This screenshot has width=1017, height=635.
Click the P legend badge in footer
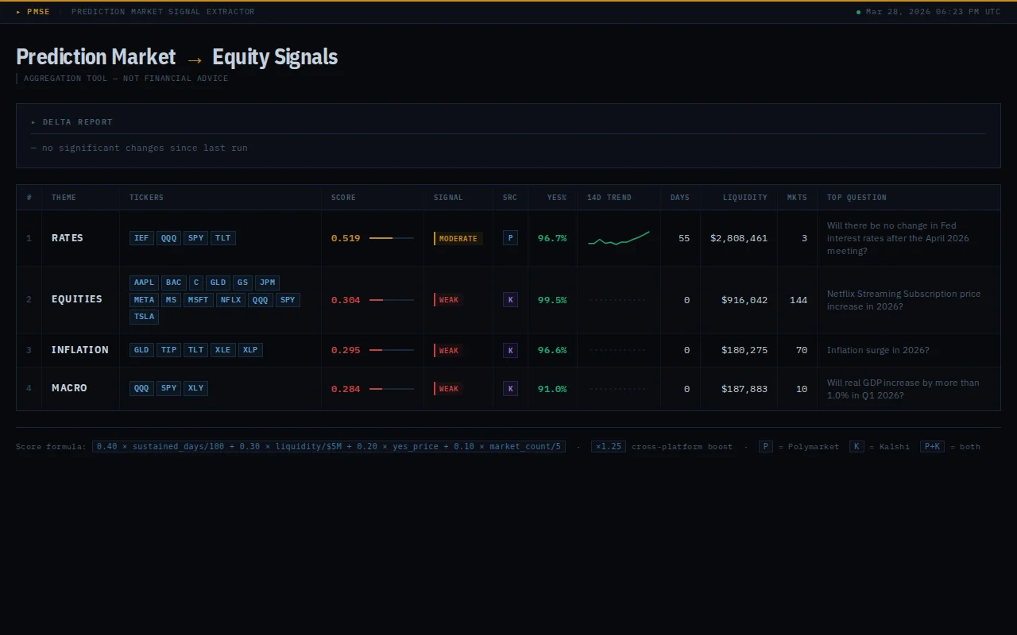(765, 446)
